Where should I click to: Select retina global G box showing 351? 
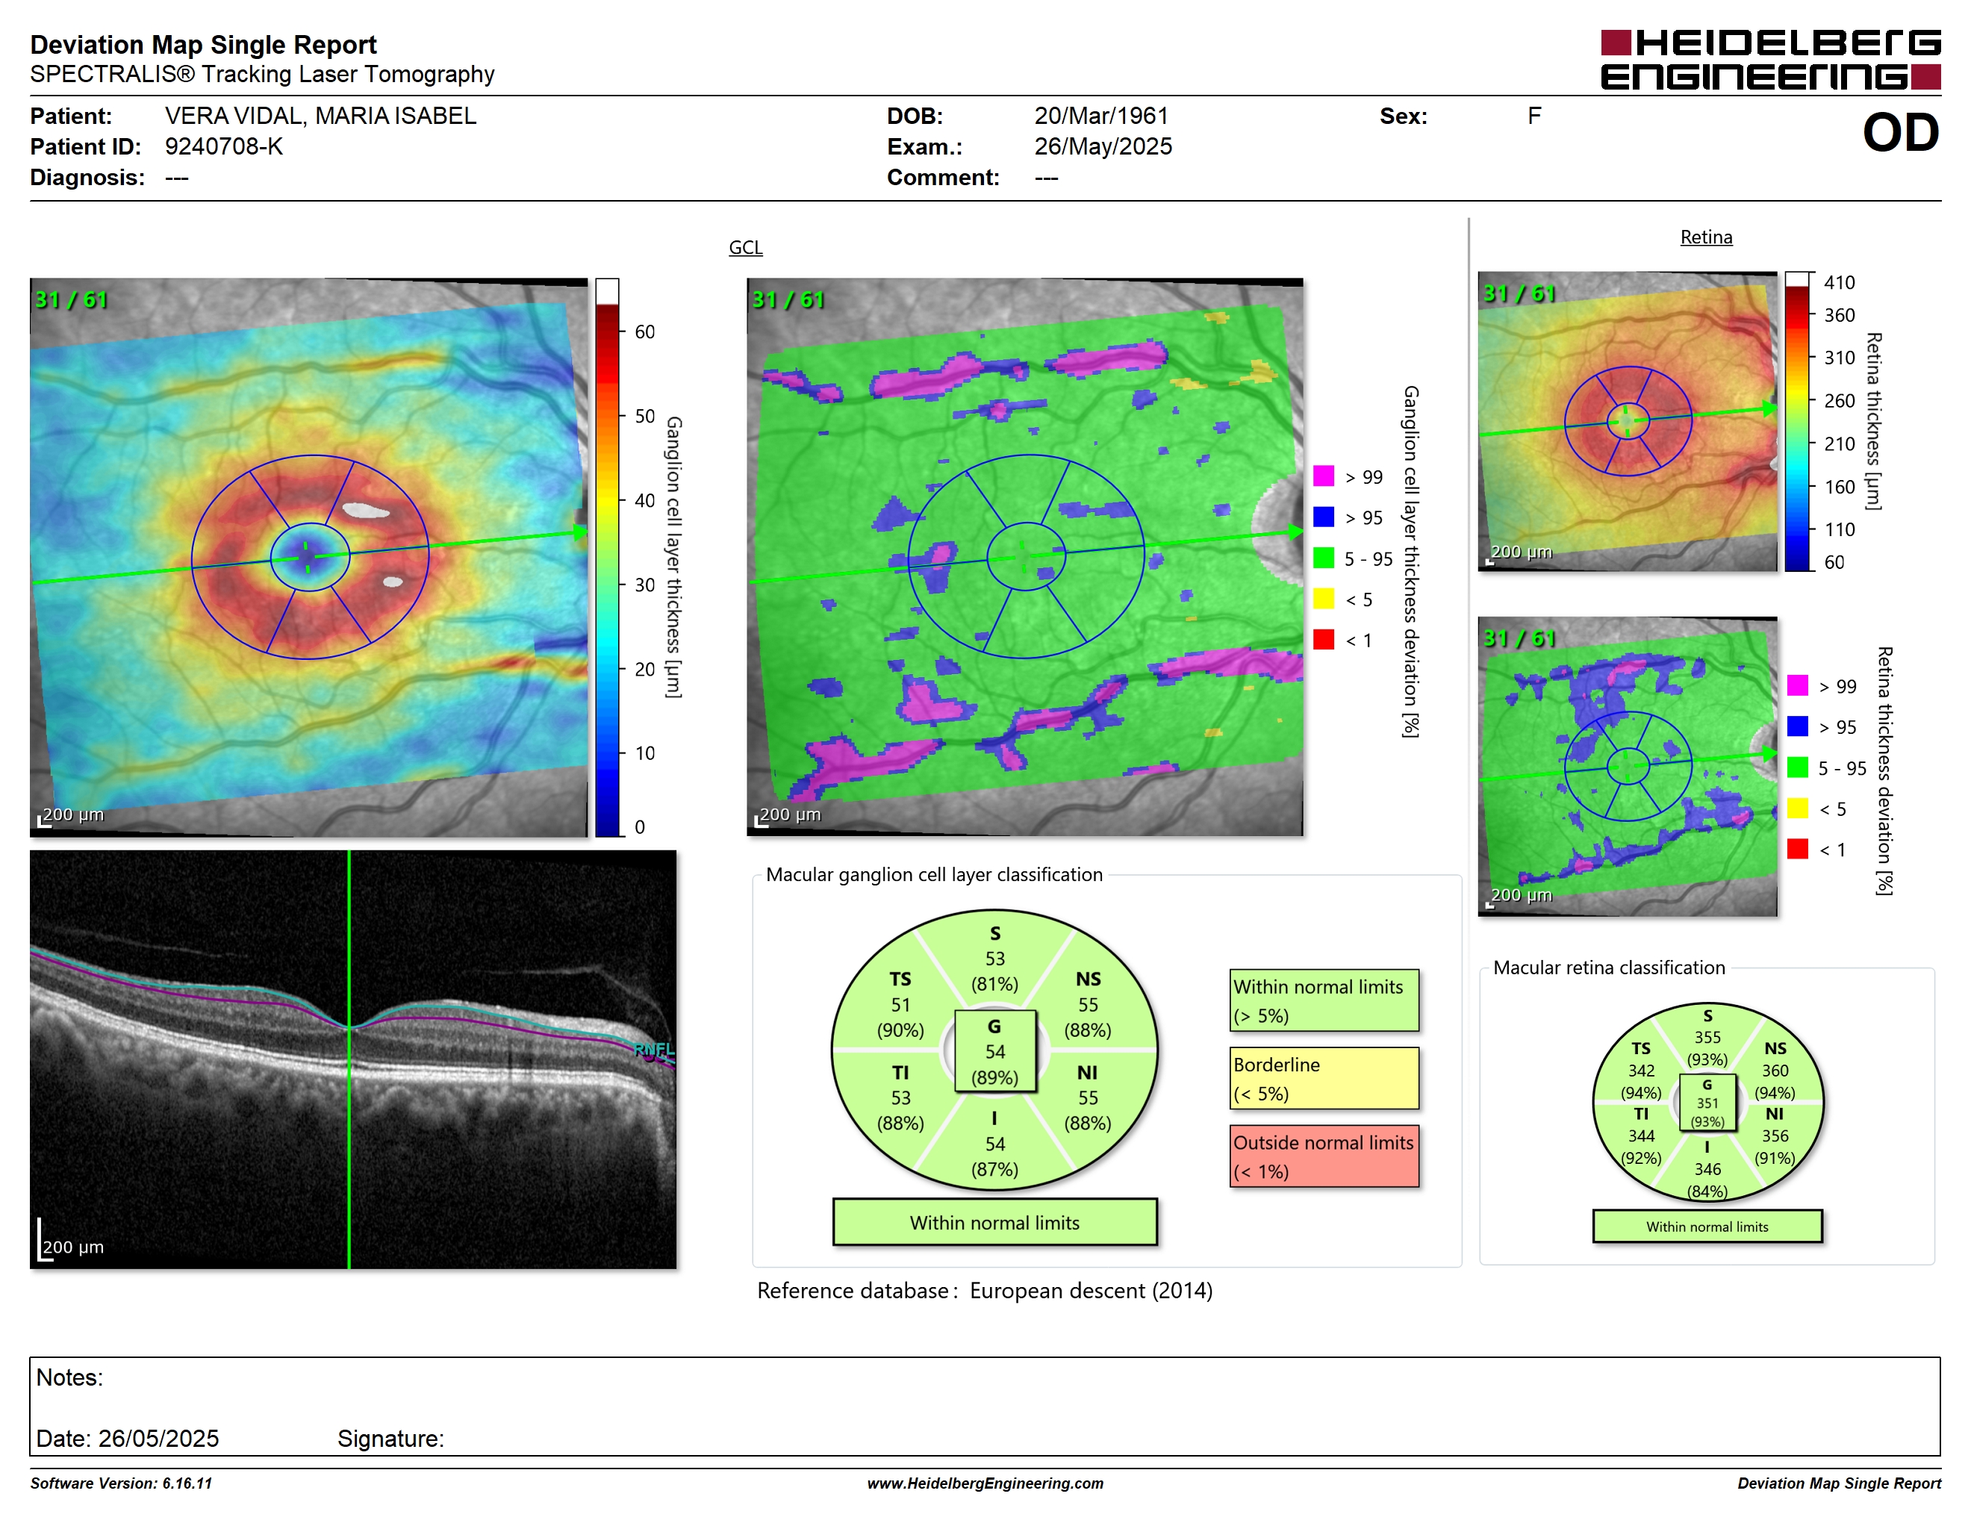[x=1707, y=1103]
